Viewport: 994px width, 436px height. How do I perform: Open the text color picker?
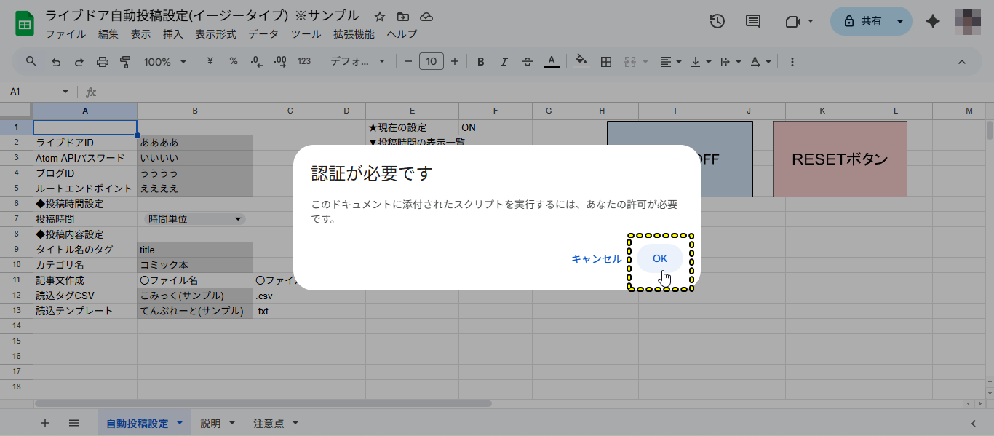point(552,62)
